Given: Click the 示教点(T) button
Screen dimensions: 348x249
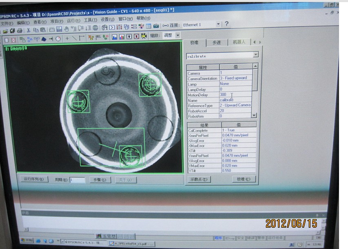Looking at the screenshot, I should tap(199, 179).
